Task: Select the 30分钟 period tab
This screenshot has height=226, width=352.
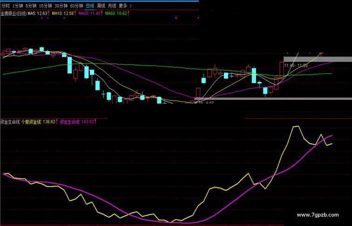Action: tap(61, 6)
